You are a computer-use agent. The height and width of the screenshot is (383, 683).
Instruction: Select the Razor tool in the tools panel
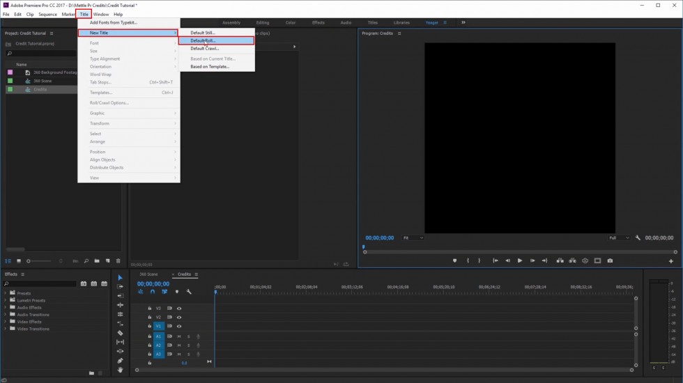click(120, 333)
